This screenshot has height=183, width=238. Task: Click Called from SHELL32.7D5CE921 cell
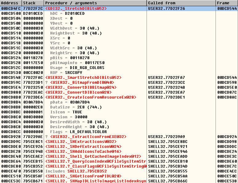[168, 147]
